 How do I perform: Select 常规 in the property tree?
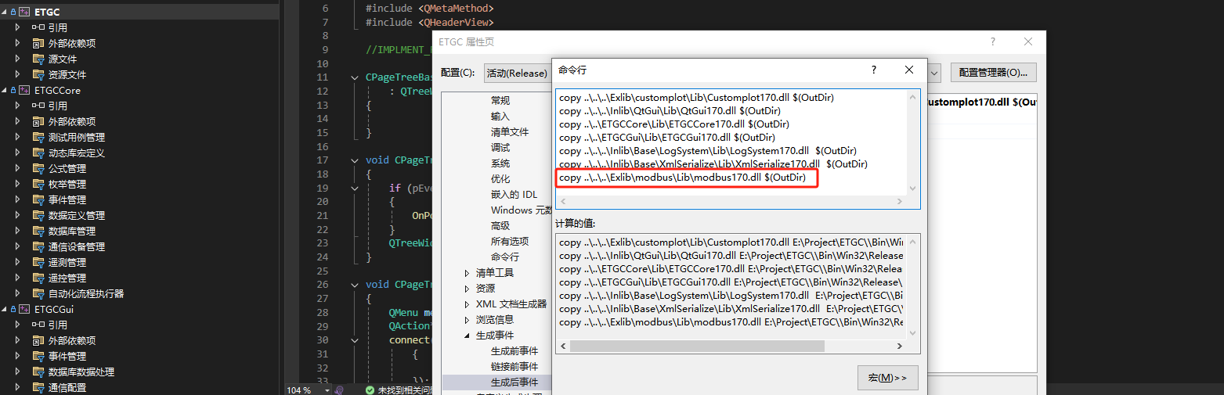(x=500, y=101)
